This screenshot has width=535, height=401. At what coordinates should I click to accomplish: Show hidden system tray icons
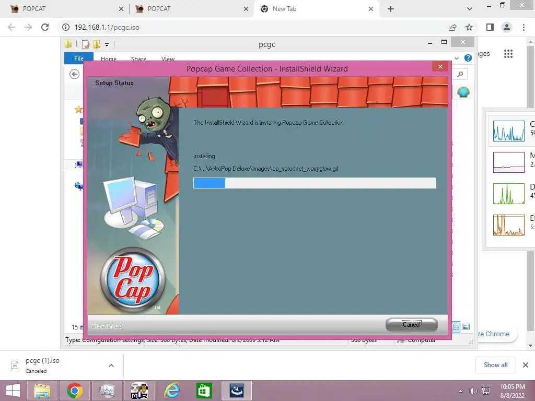click(x=461, y=391)
